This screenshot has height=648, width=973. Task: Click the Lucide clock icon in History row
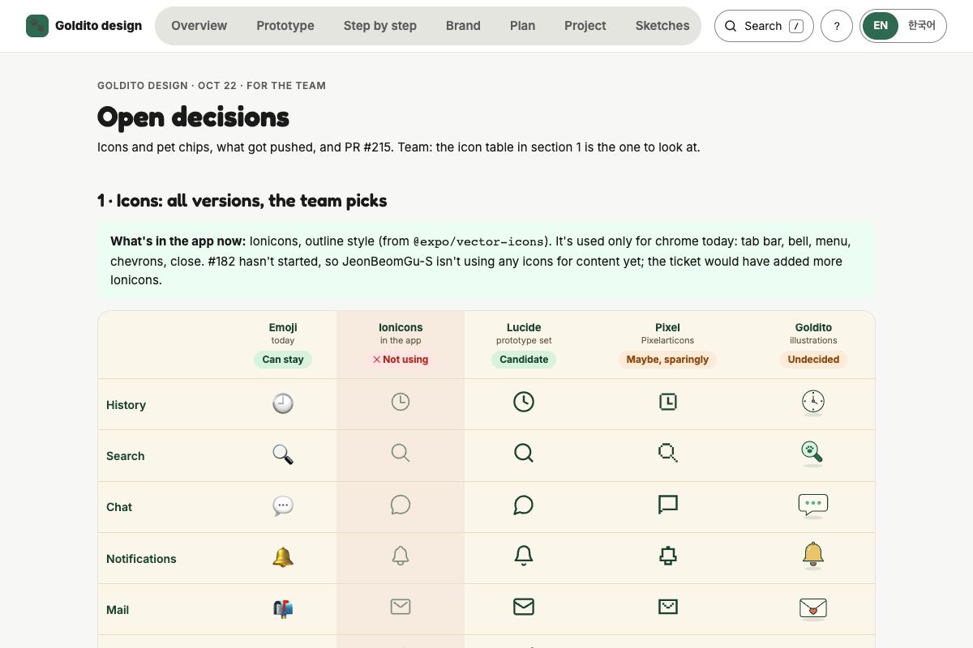524,401
